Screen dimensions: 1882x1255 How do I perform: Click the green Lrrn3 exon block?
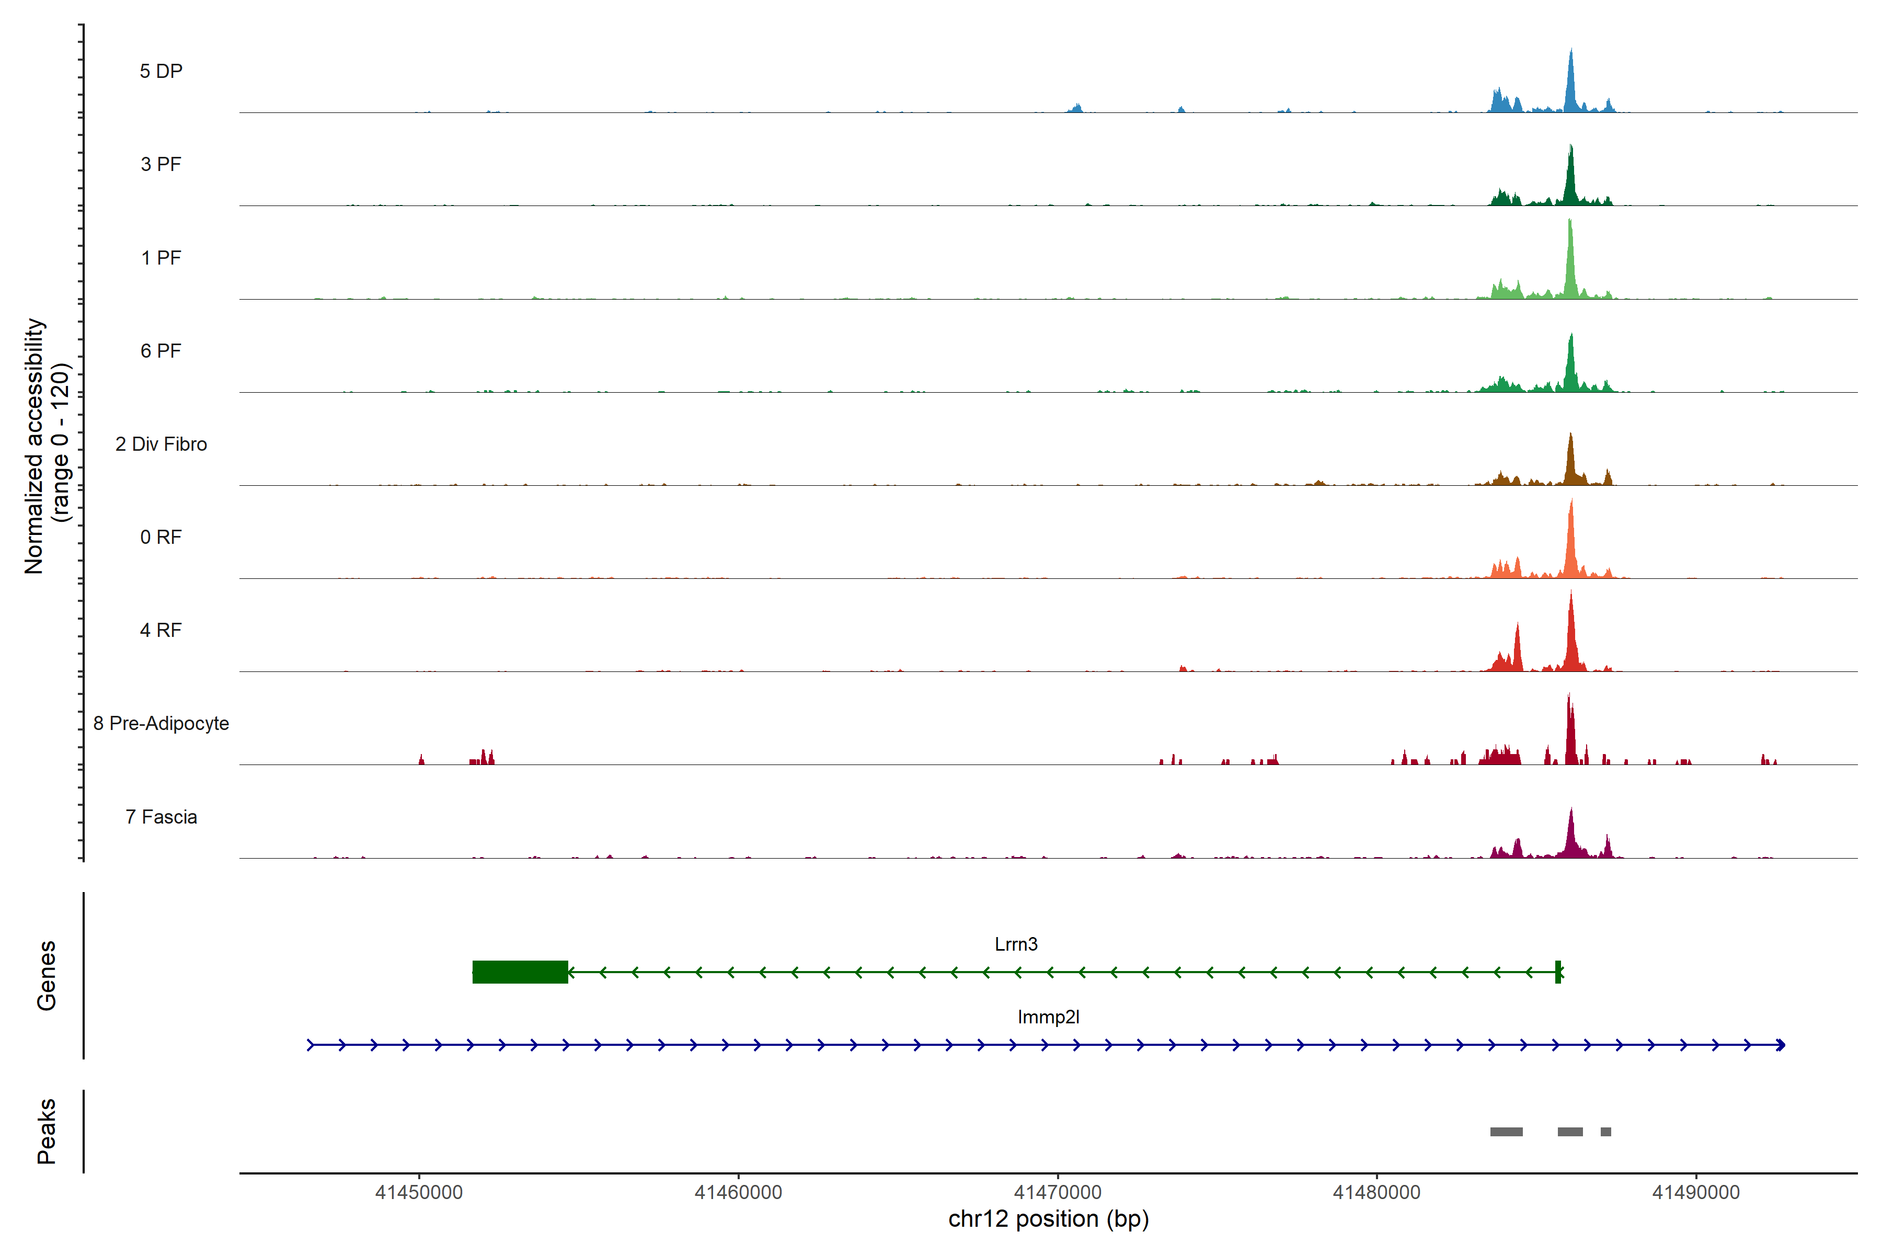pos(520,972)
